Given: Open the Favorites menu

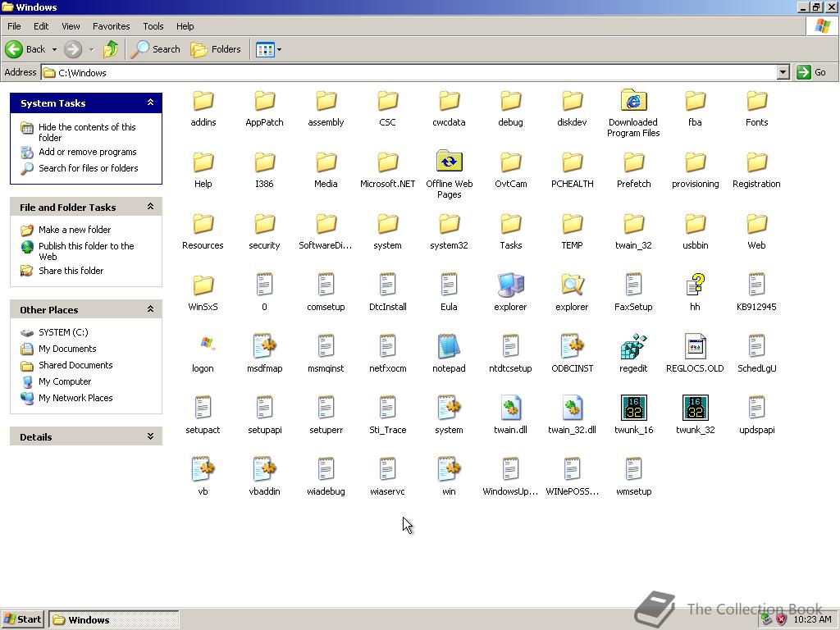Looking at the screenshot, I should pos(111,26).
